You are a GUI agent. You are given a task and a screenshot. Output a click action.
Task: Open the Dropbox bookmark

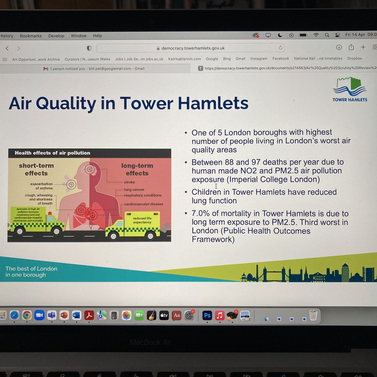[354, 58]
